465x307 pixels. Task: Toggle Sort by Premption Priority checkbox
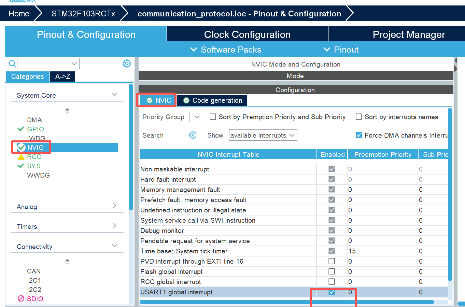[x=213, y=117]
